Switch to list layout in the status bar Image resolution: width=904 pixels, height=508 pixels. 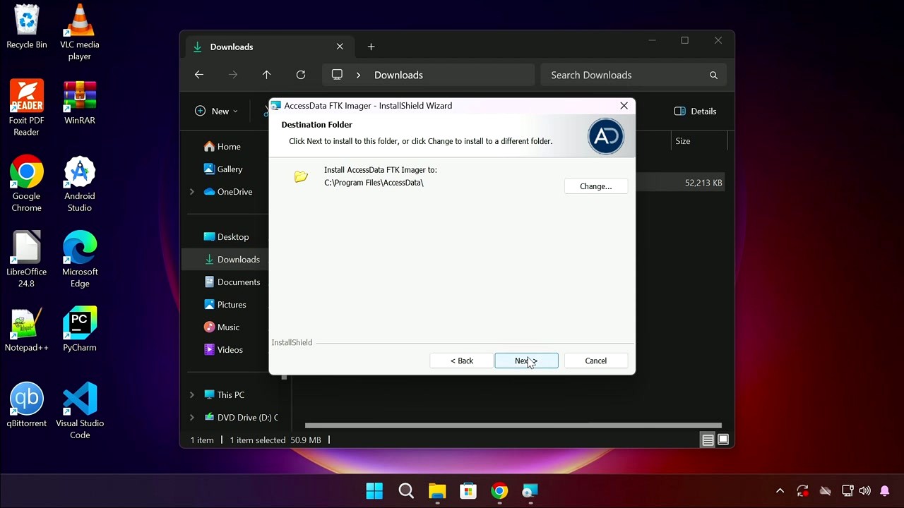(x=708, y=439)
